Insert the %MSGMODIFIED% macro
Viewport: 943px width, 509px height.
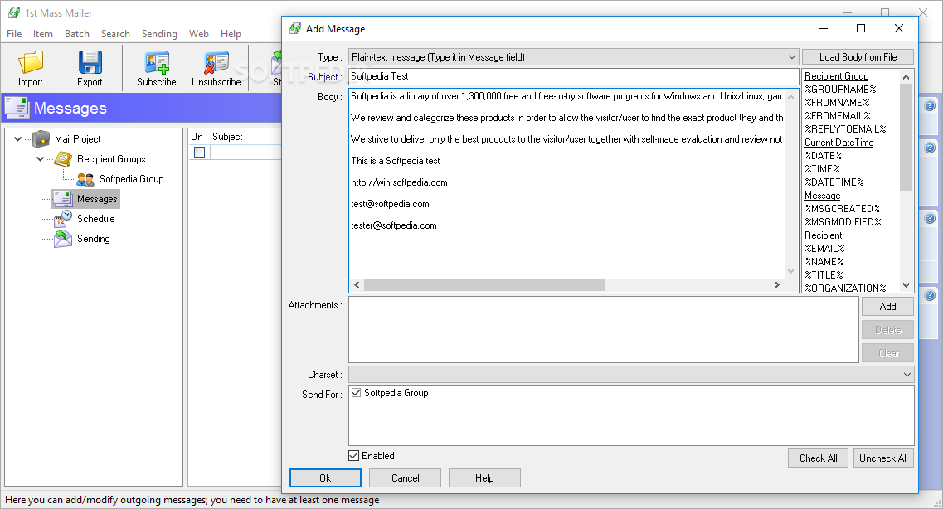[843, 221]
